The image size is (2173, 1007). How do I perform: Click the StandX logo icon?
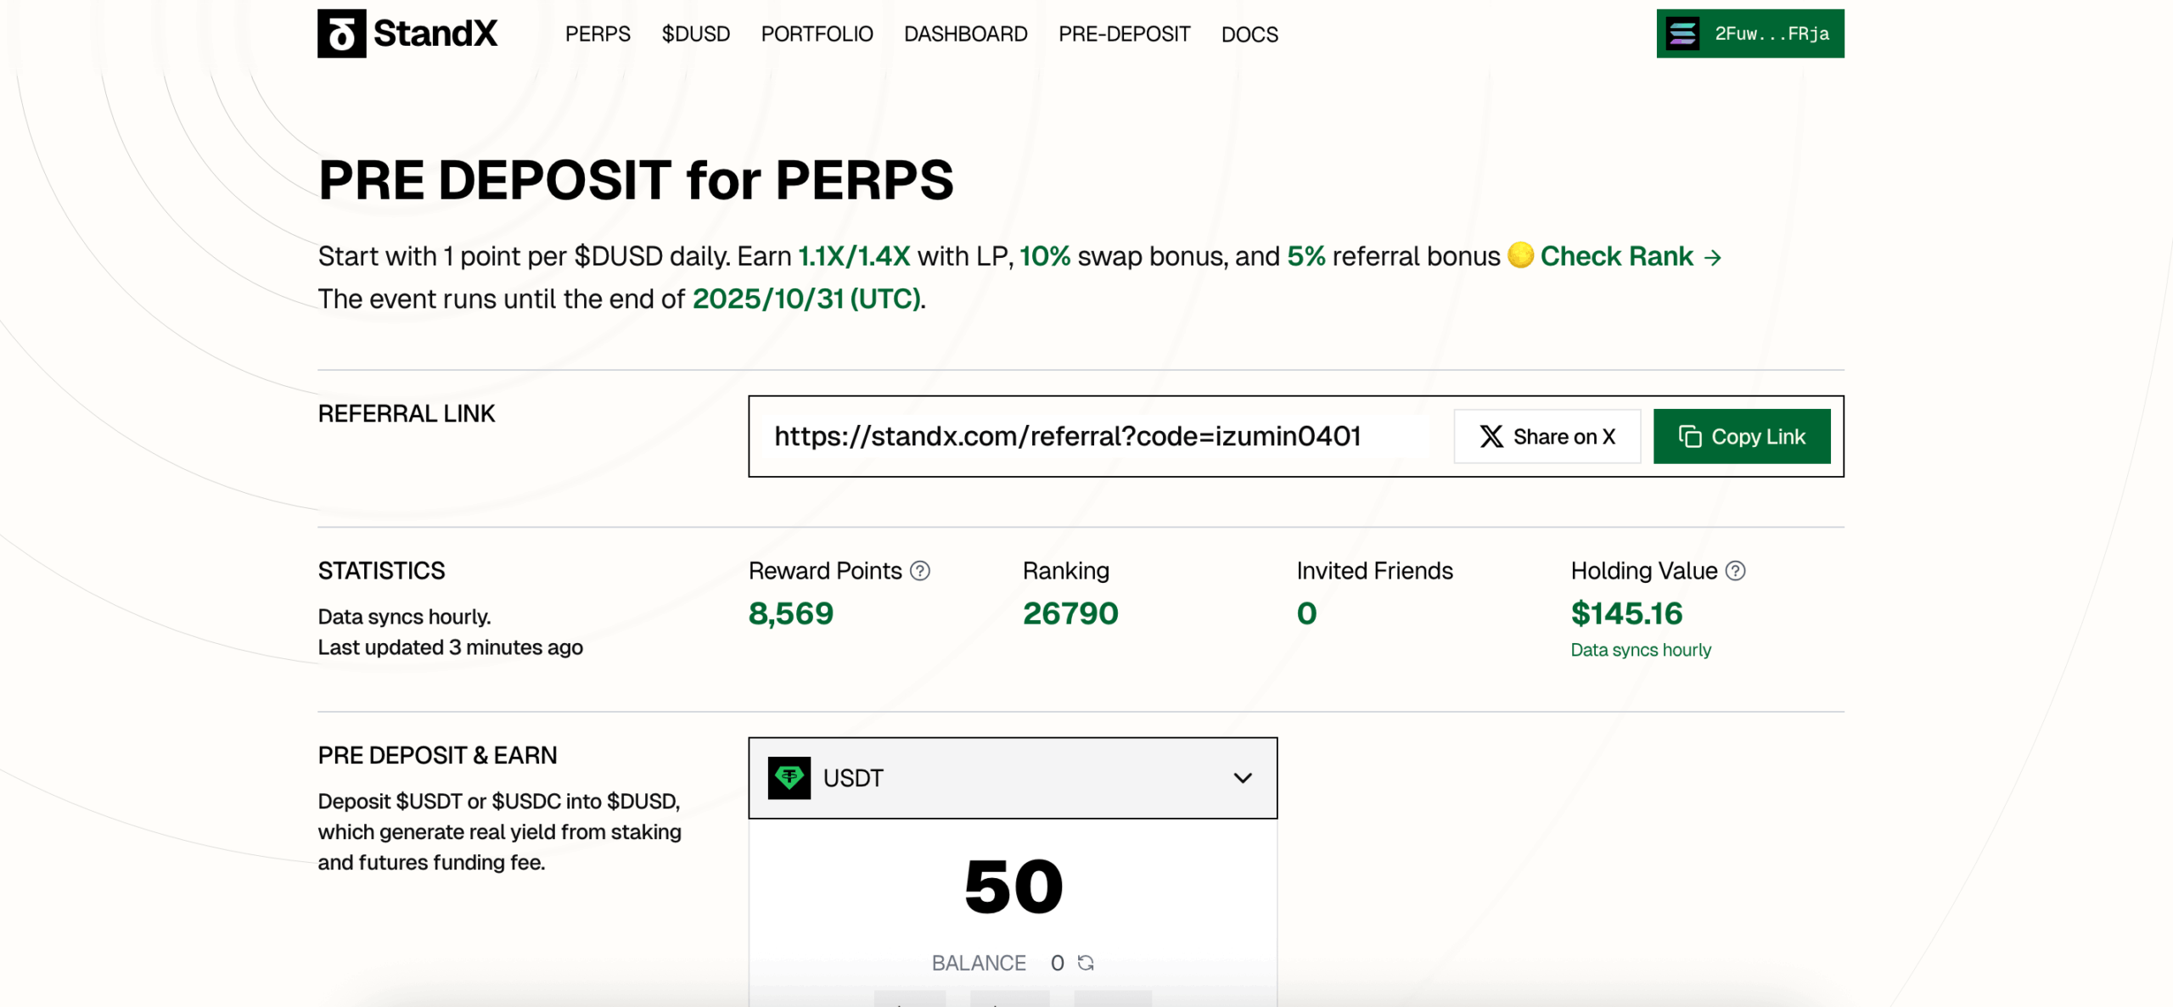pyautogui.click(x=341, y=34)
